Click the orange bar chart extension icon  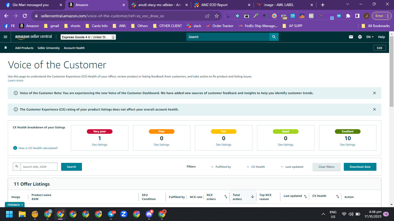[302, 16]
